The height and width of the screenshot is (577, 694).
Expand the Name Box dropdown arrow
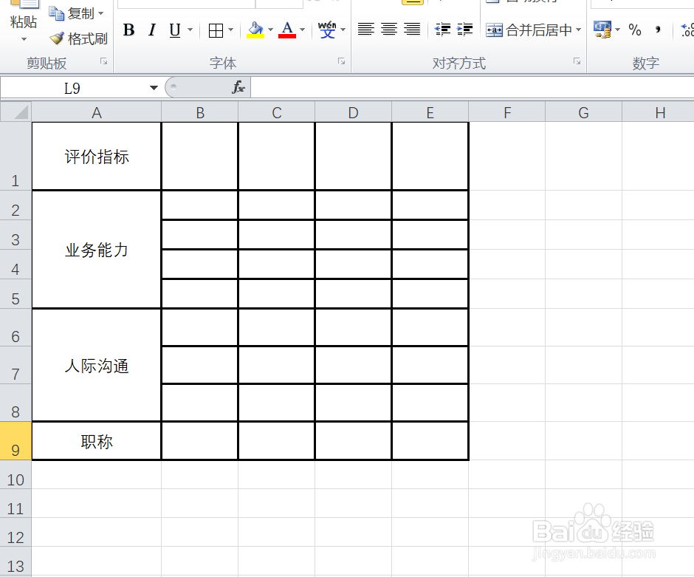[x=154, y=88]
